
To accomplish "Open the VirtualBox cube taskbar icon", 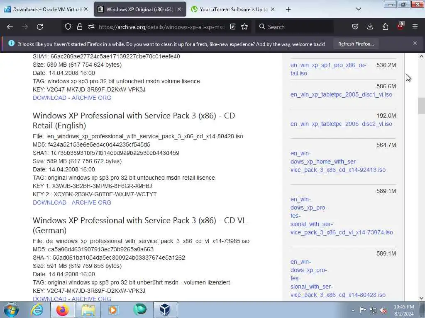I will pyautogui.click(x=165, y=310).
